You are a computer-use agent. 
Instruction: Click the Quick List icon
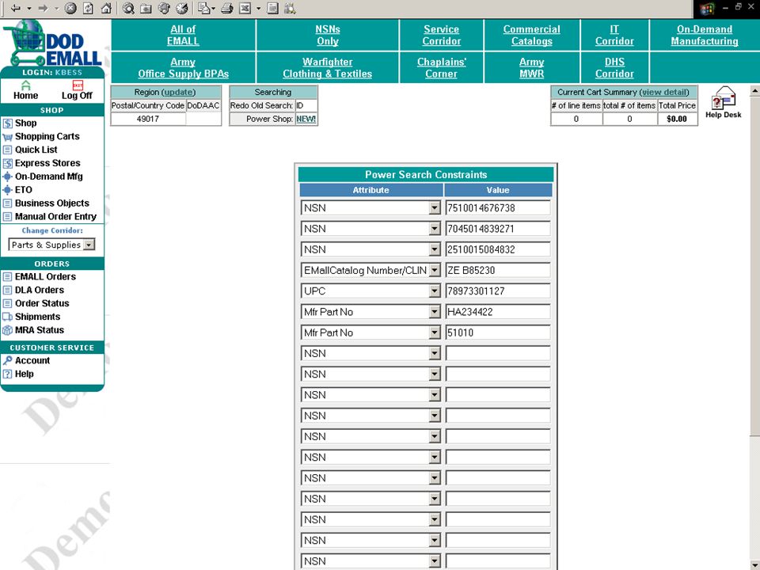tap(7, 150)
